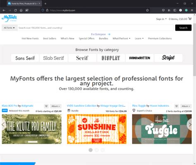Browse the Slab Serif category
The width and height of the screenshot is (196, 165).
point(53,58)
